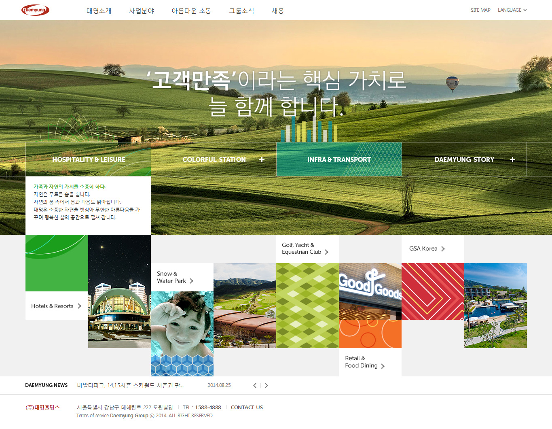Open the SITE MAP link
The height and width of the screenshot is (429, 552).
point(480,10)
